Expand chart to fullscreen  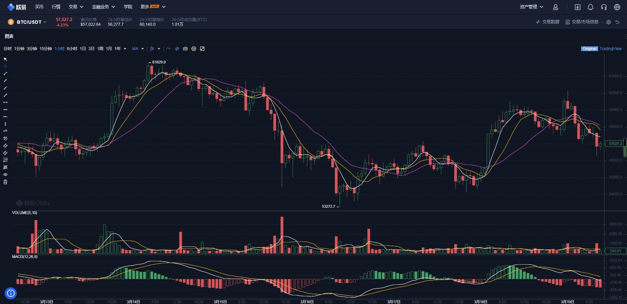click(202, 49)
